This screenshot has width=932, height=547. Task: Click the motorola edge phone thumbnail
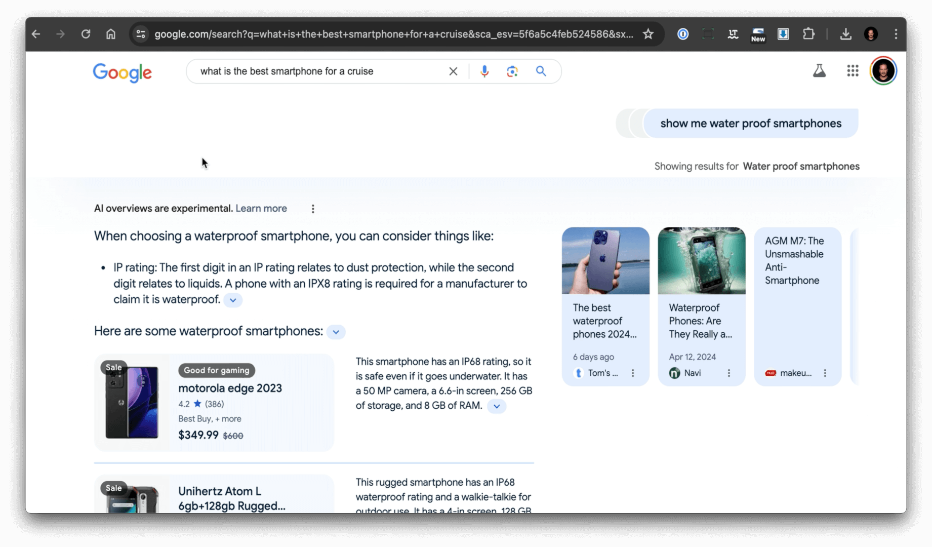[132, 403]
